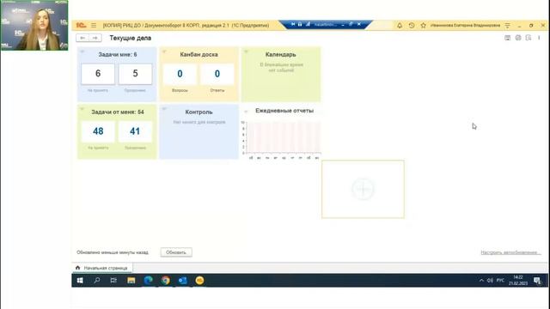
Task: Click the daily reports bar chart
Action: click(x=281, y=139)
